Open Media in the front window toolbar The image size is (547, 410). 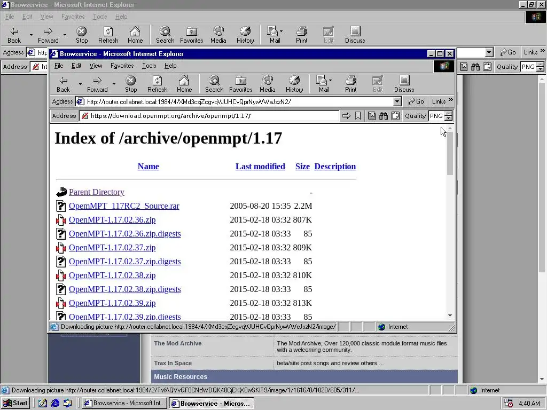point(268,84)
